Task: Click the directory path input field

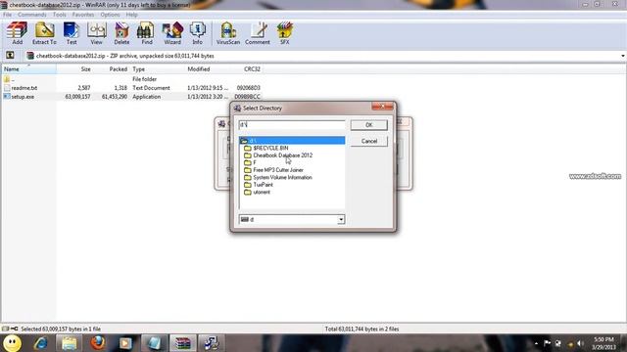Action: [292, 125]
